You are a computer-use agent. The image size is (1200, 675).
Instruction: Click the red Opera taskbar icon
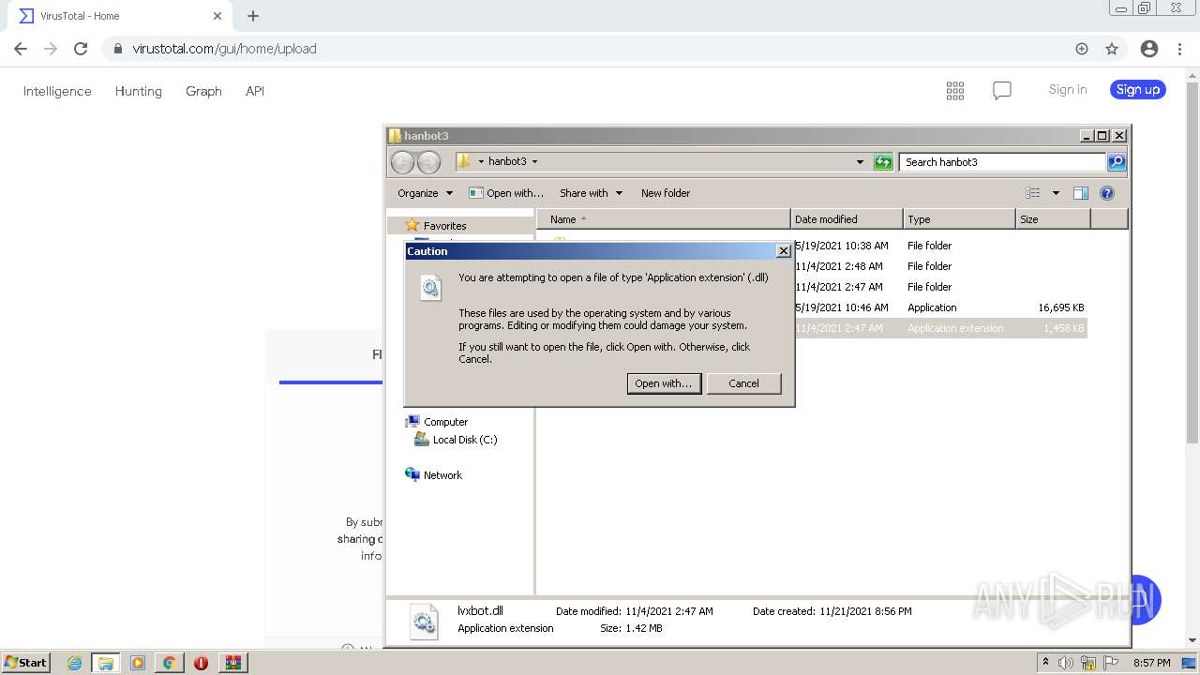pyautogui.click(x=201, y=663)
